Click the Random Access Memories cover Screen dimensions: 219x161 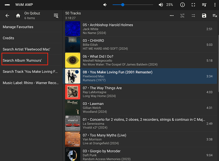pyautogui.click(x=73, y=154)
